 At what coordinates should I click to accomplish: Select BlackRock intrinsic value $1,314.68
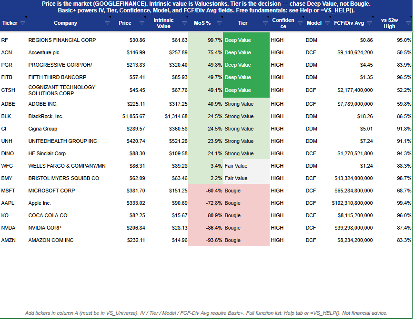click(167, 116)
